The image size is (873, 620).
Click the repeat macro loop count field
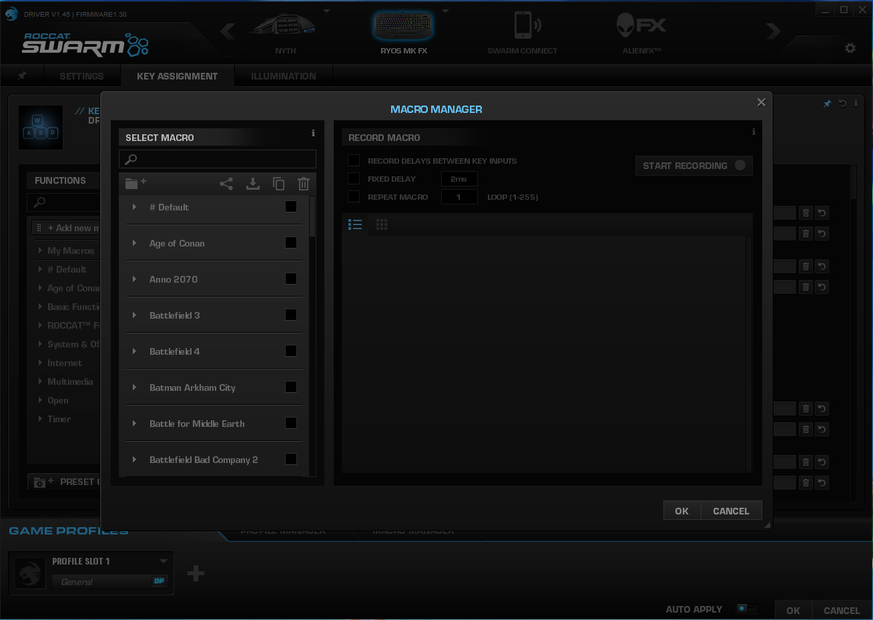click(x=459, y=196)
